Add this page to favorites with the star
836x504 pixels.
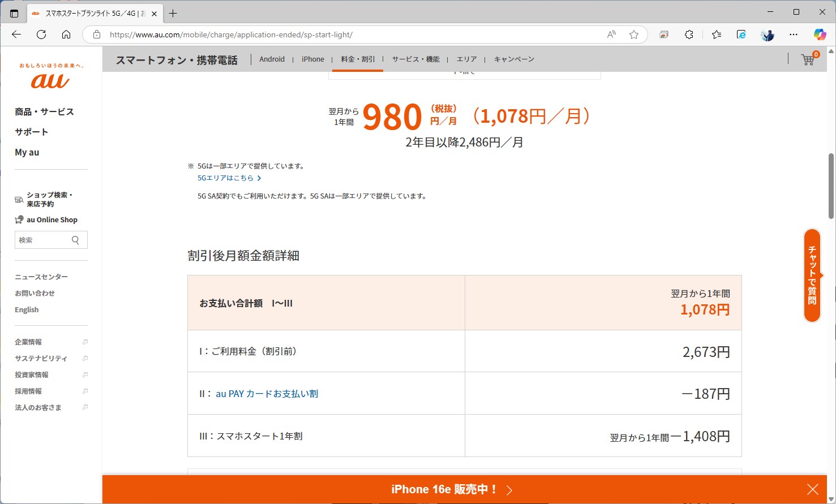[x=633, y=35]
